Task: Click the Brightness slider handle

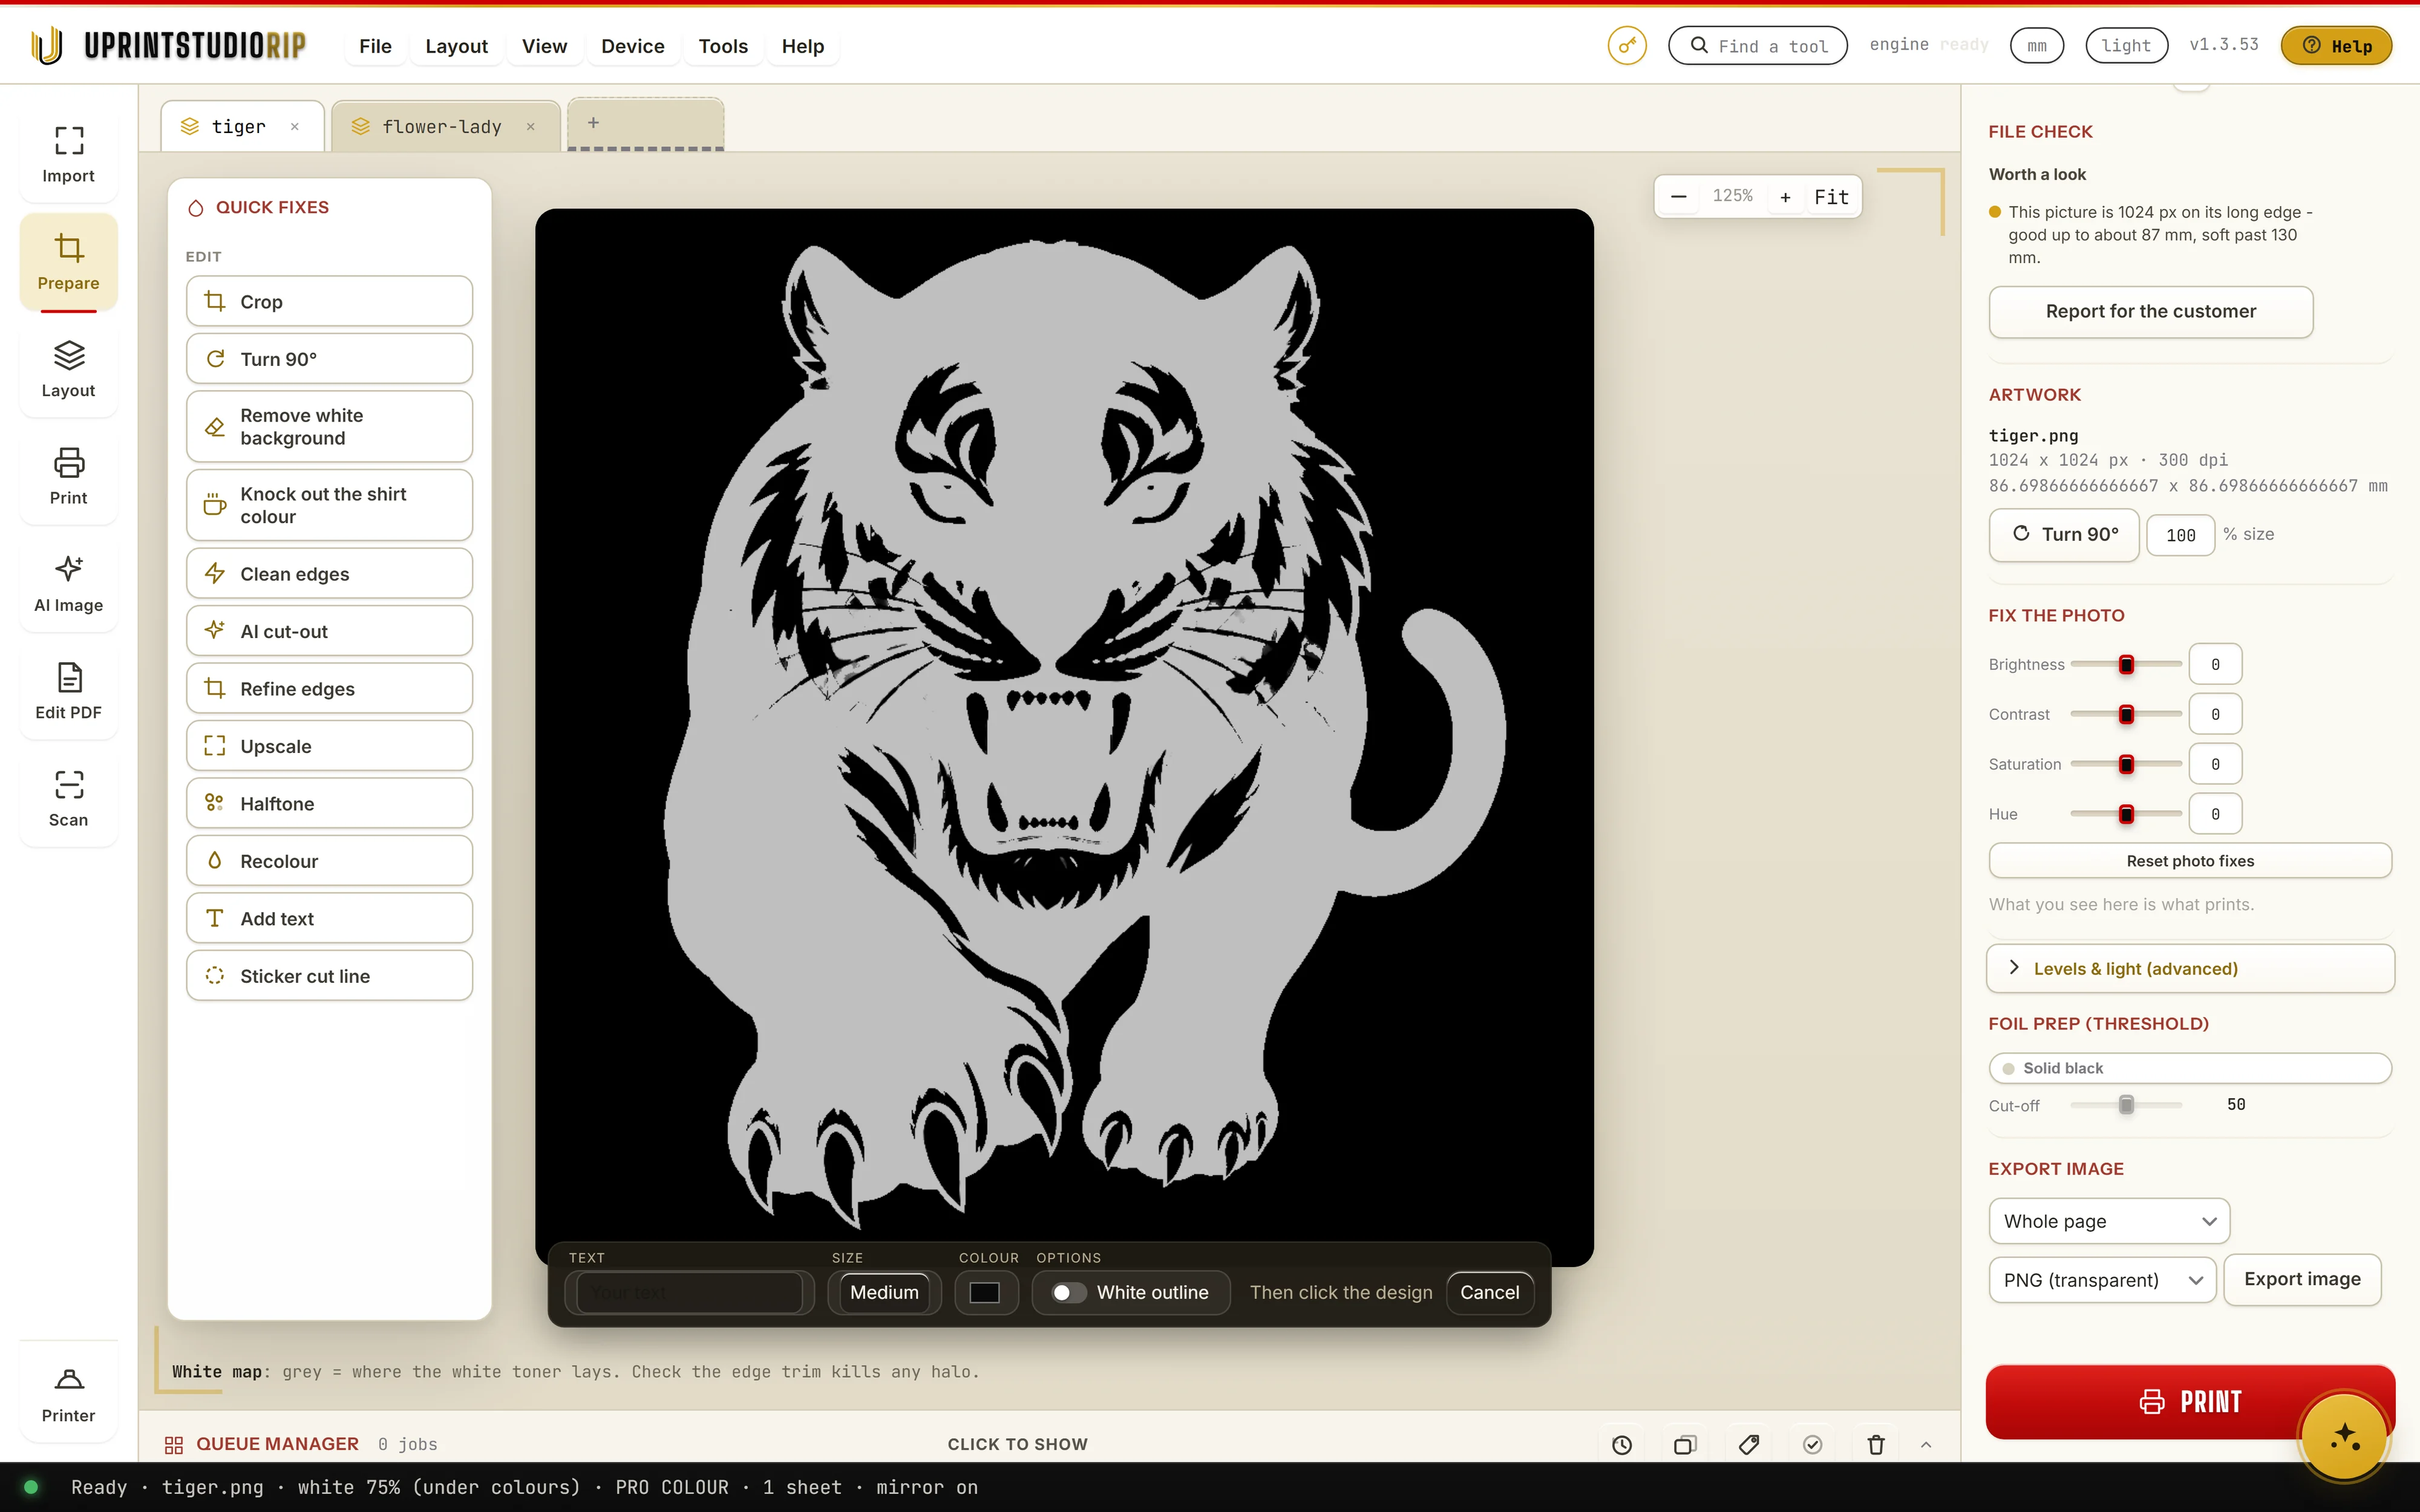Action: coord(2126,664)
